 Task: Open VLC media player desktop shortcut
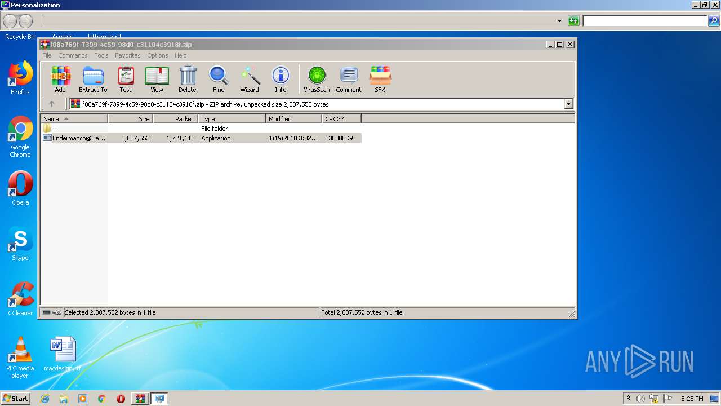pos(20,358)
